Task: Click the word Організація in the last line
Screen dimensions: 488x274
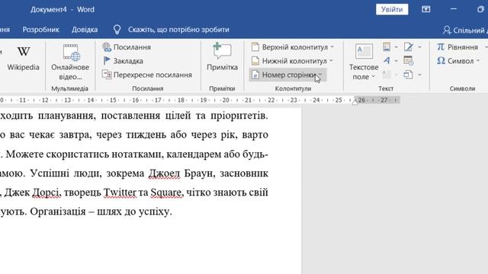Action: pyautogui.click(x=58, y=212)
